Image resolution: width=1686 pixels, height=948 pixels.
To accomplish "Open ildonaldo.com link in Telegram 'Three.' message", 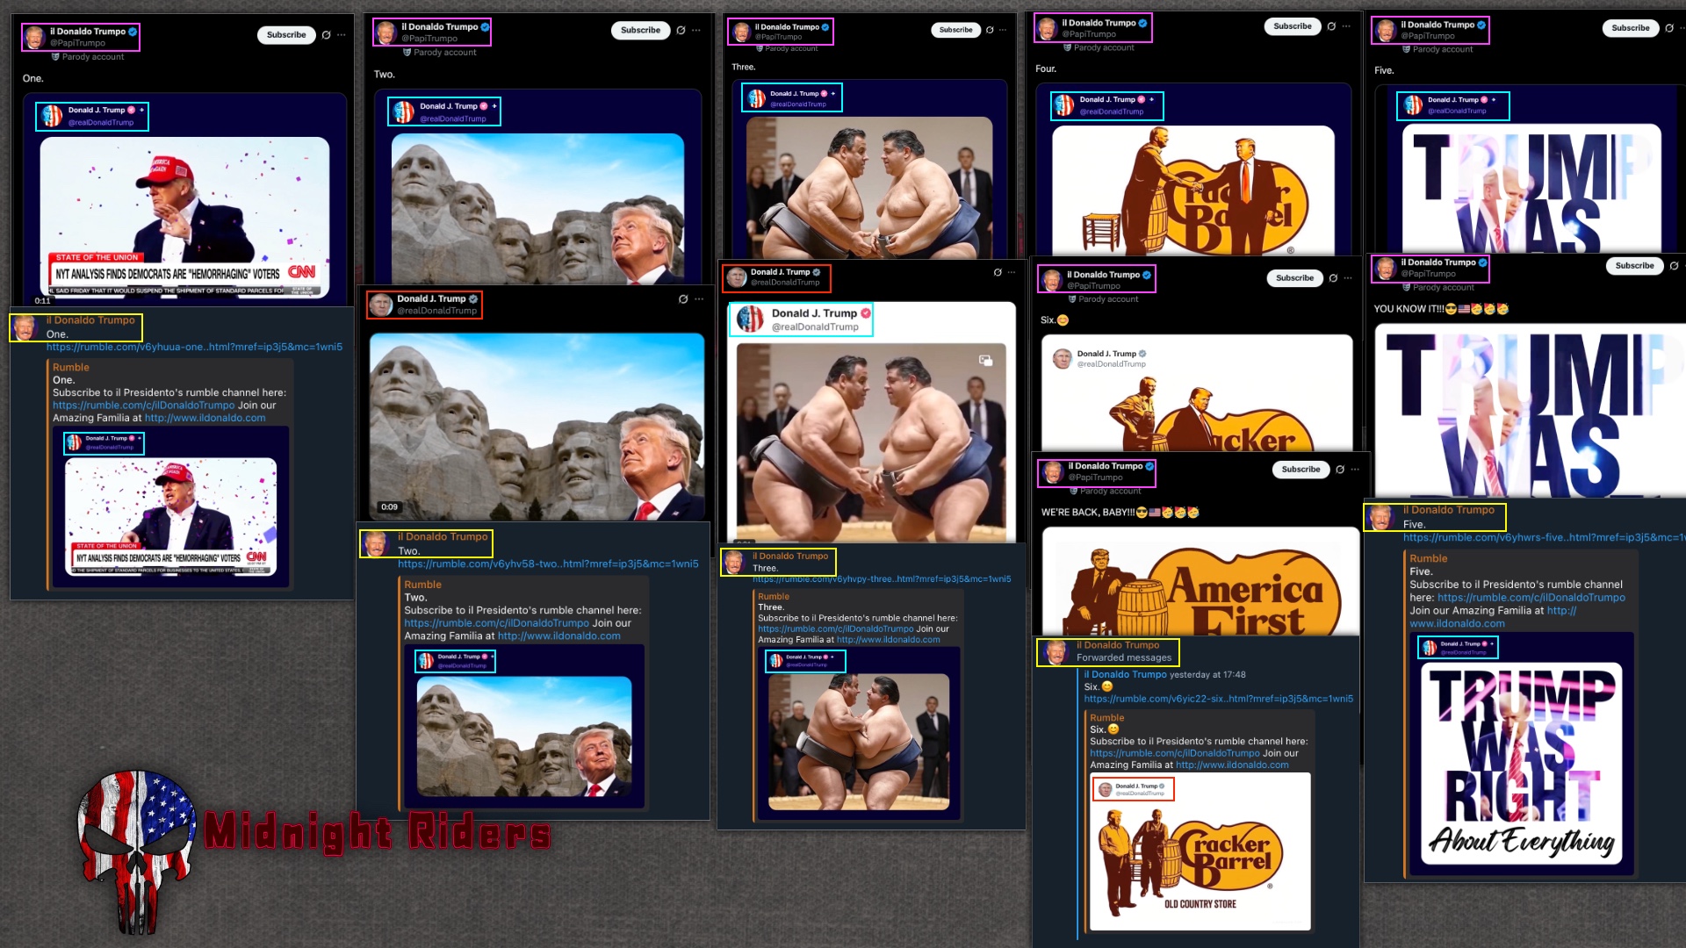I will 888,640.
